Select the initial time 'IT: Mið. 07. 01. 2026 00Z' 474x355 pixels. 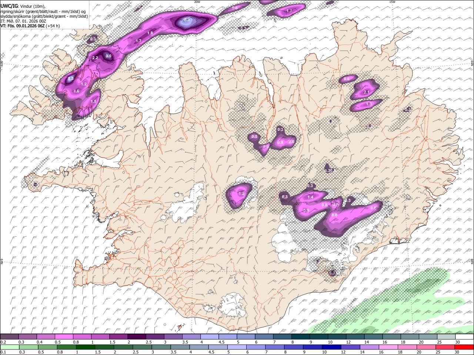point(23,21)
